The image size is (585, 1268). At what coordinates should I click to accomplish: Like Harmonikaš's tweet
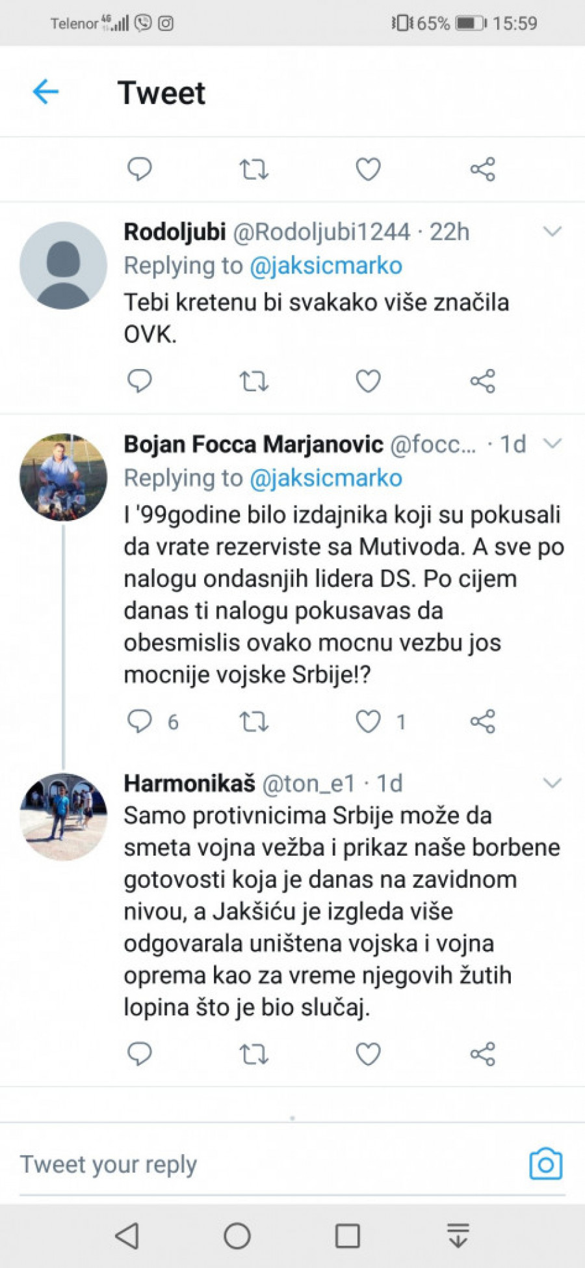[x=368, y=1054]
